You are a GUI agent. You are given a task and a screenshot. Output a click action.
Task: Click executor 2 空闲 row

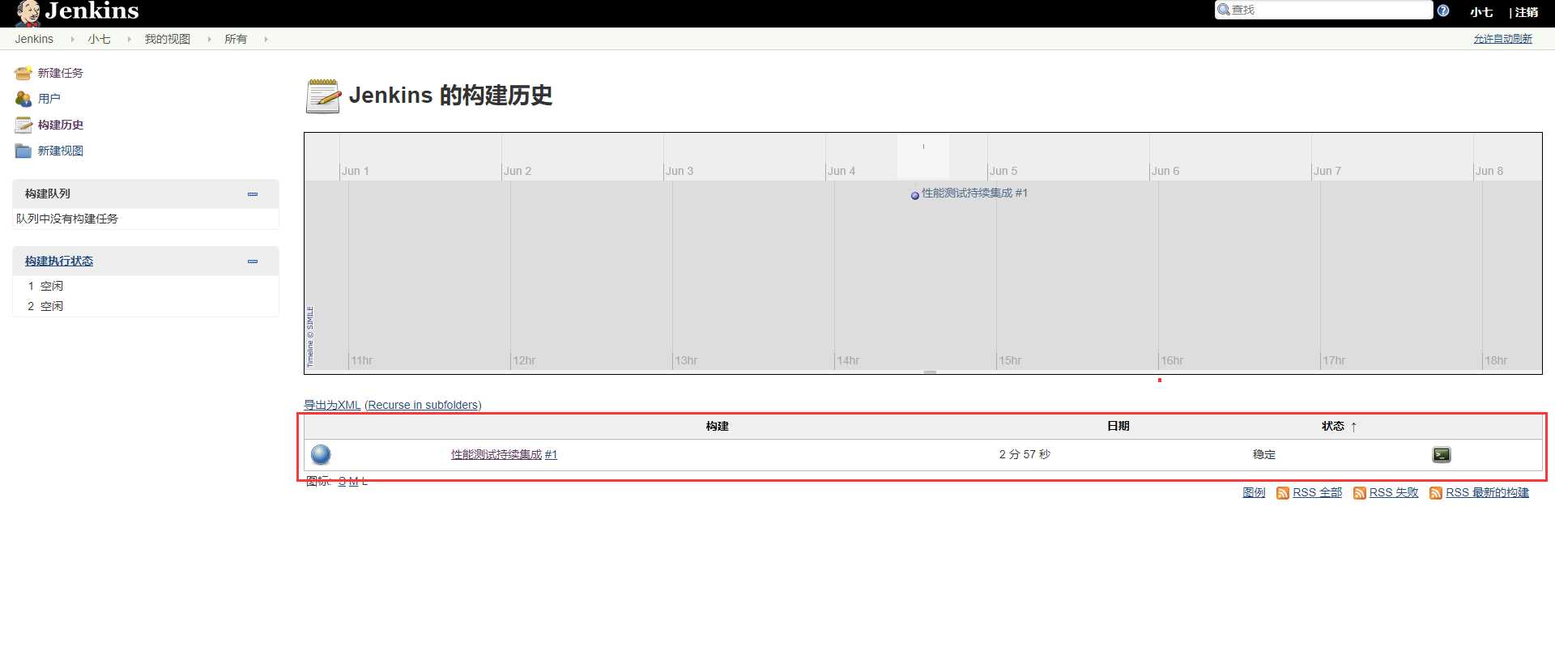tap(146, 306)
